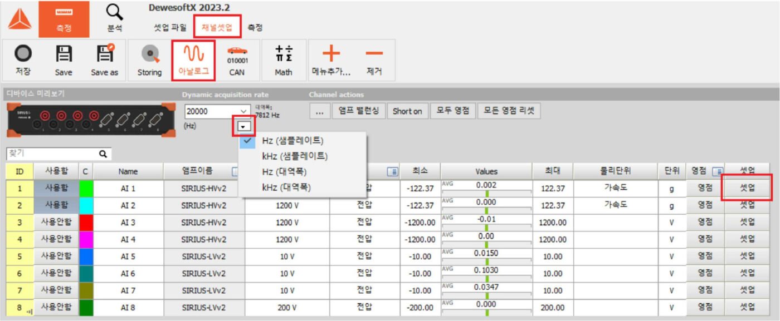Screen dimensions: 780x321
Task: Click the magnifier icon in the 찾기 box
Action: (103, 154)
